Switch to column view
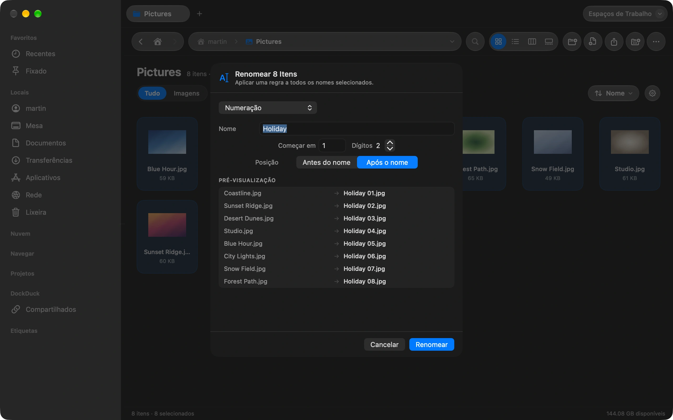Image resolution: width=673 pixels, height=420 pixels. 532,42
